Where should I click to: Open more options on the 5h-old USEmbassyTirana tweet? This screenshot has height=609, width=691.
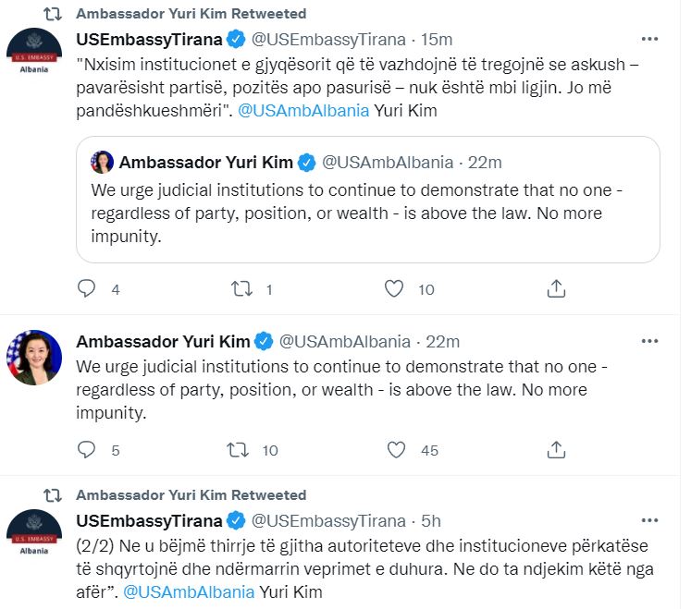coord(652,520)
